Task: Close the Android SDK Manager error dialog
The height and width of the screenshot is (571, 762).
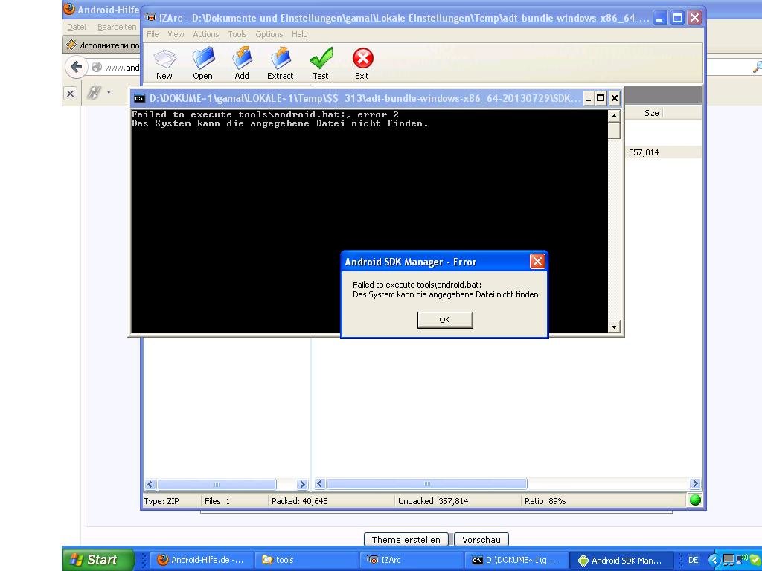Action: coord(537,262)
